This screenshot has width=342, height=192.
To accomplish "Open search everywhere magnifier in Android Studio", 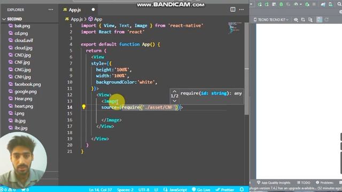I will (x=340, y=4).
